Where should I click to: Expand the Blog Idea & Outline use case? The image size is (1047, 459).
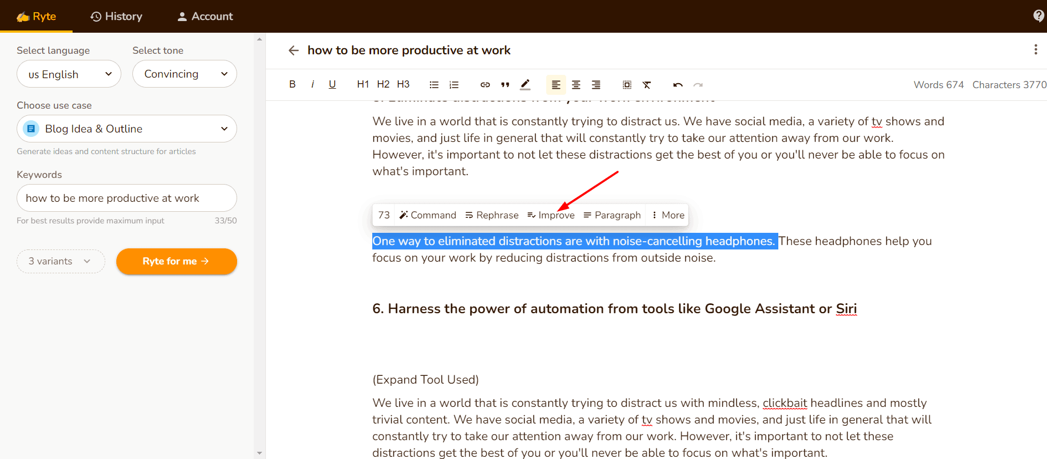[127, 129]
